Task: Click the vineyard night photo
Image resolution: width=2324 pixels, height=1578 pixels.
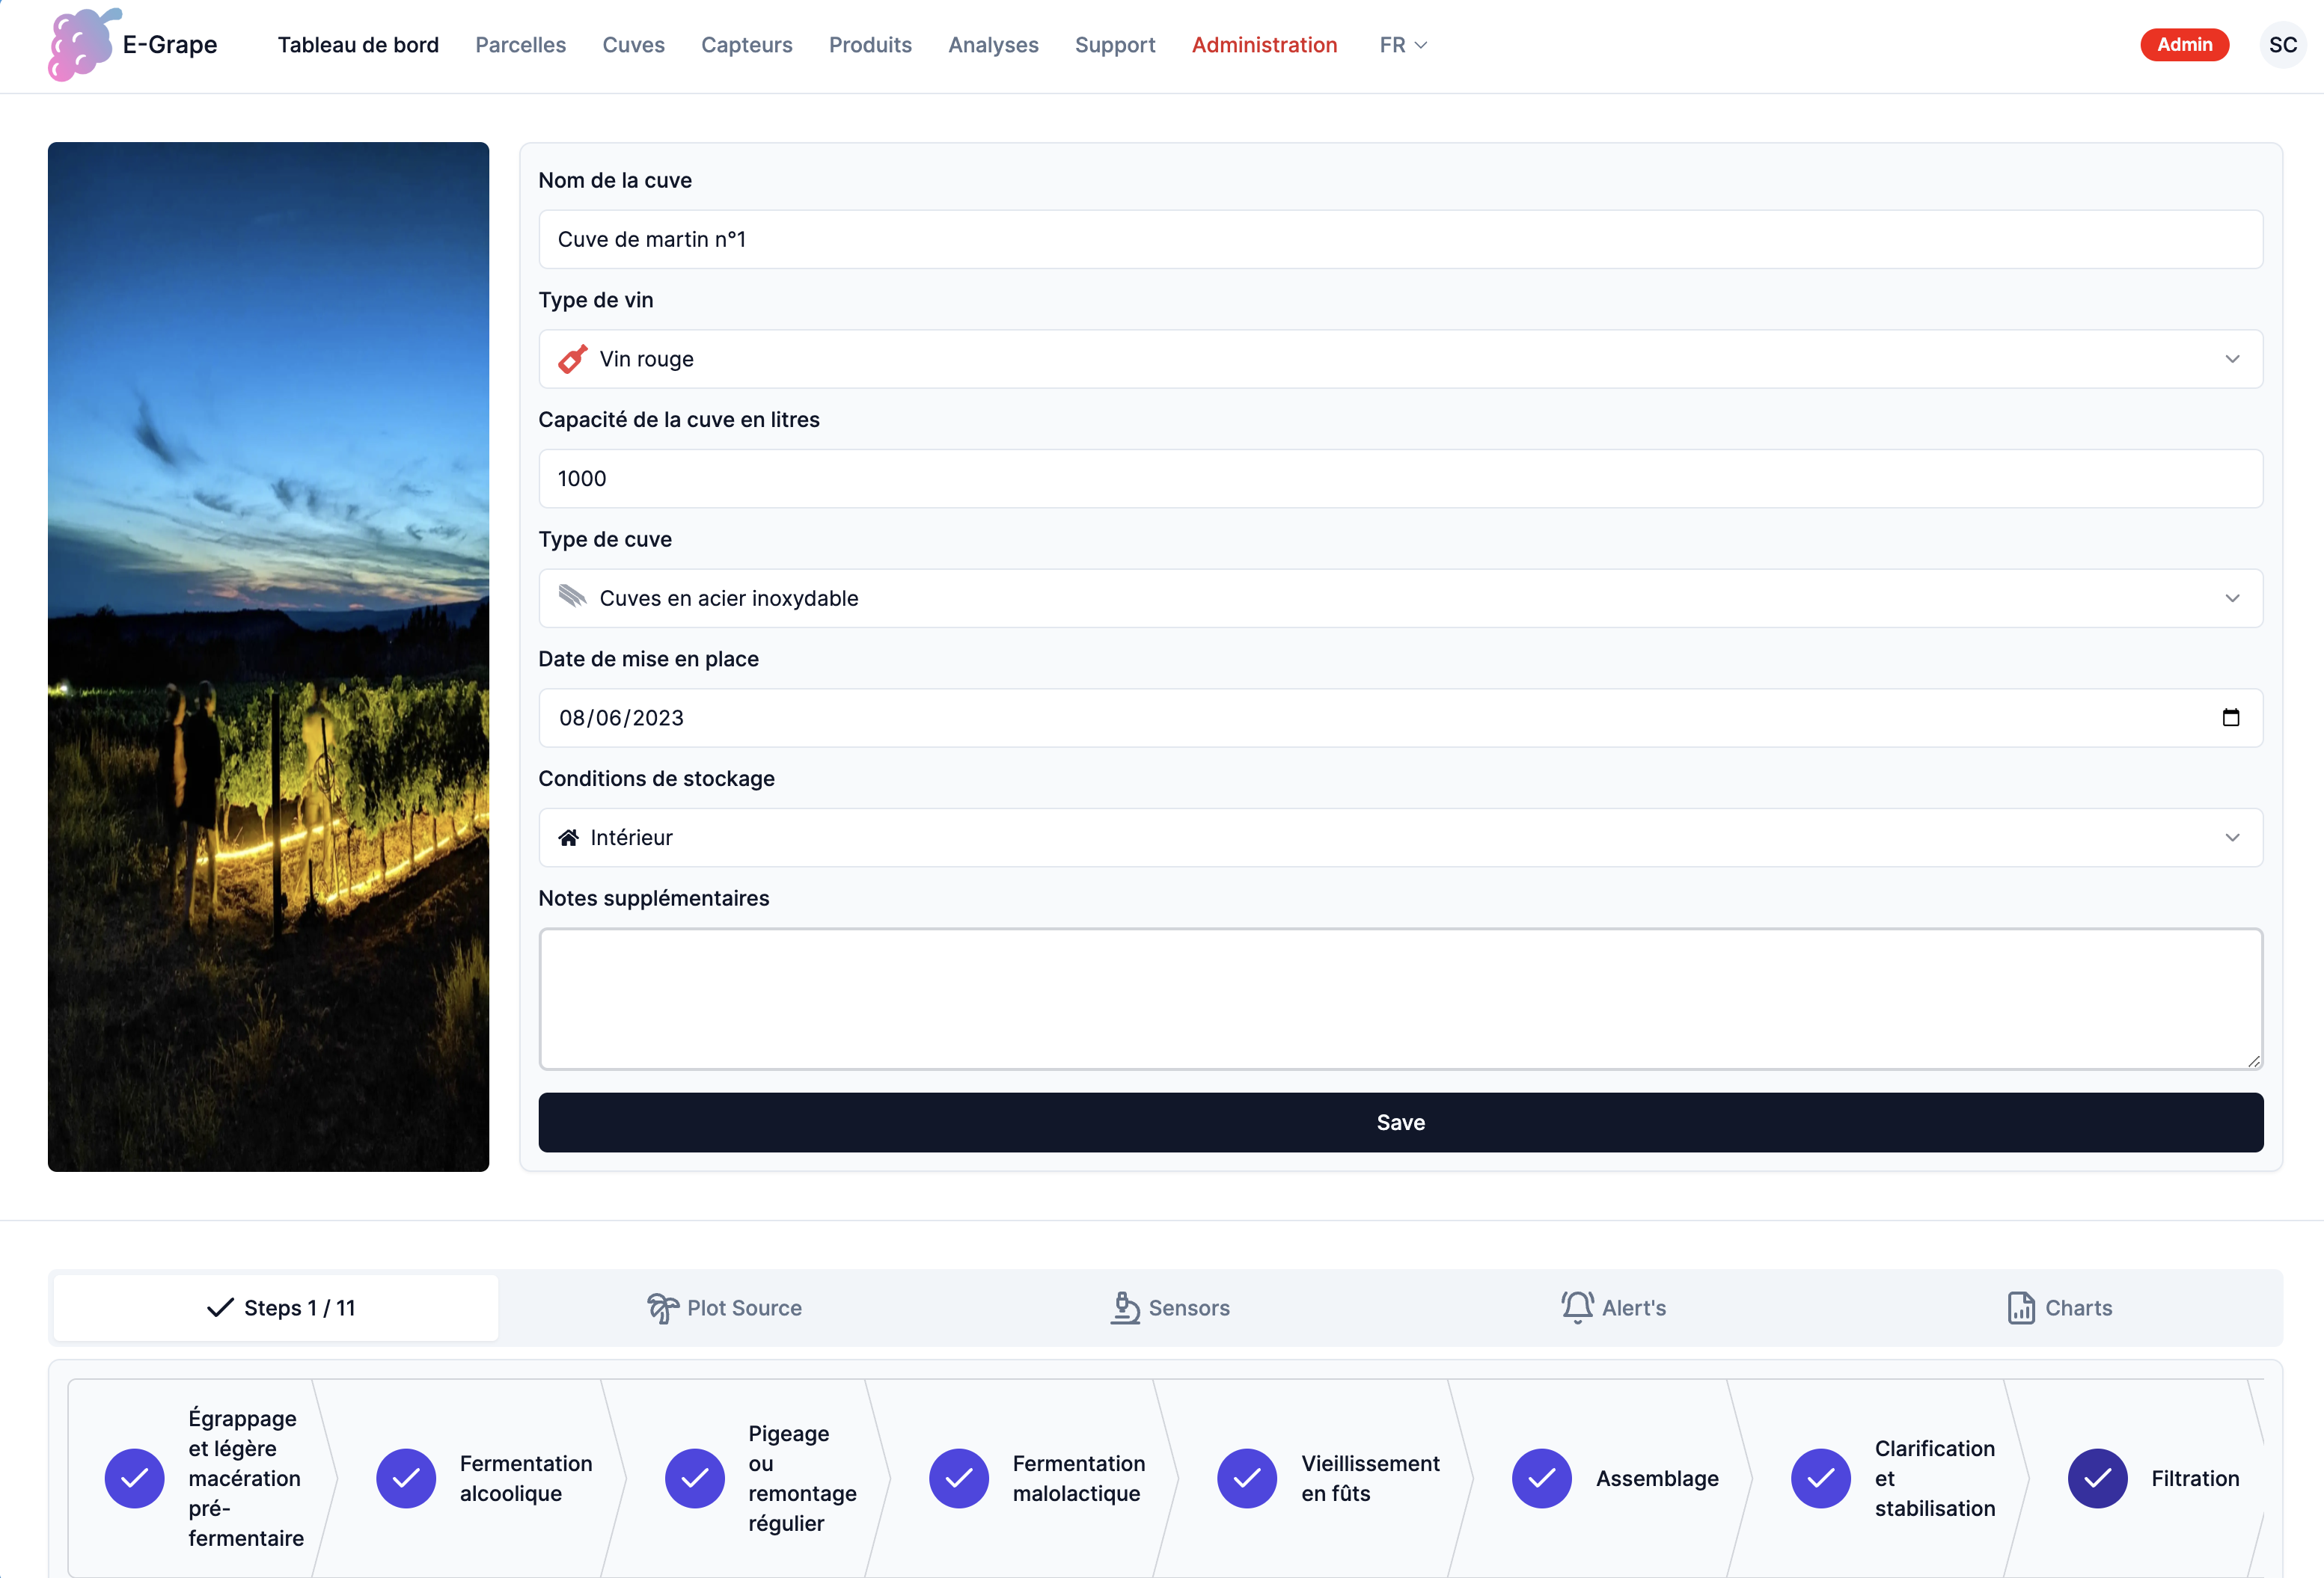Action: (268, 657)
